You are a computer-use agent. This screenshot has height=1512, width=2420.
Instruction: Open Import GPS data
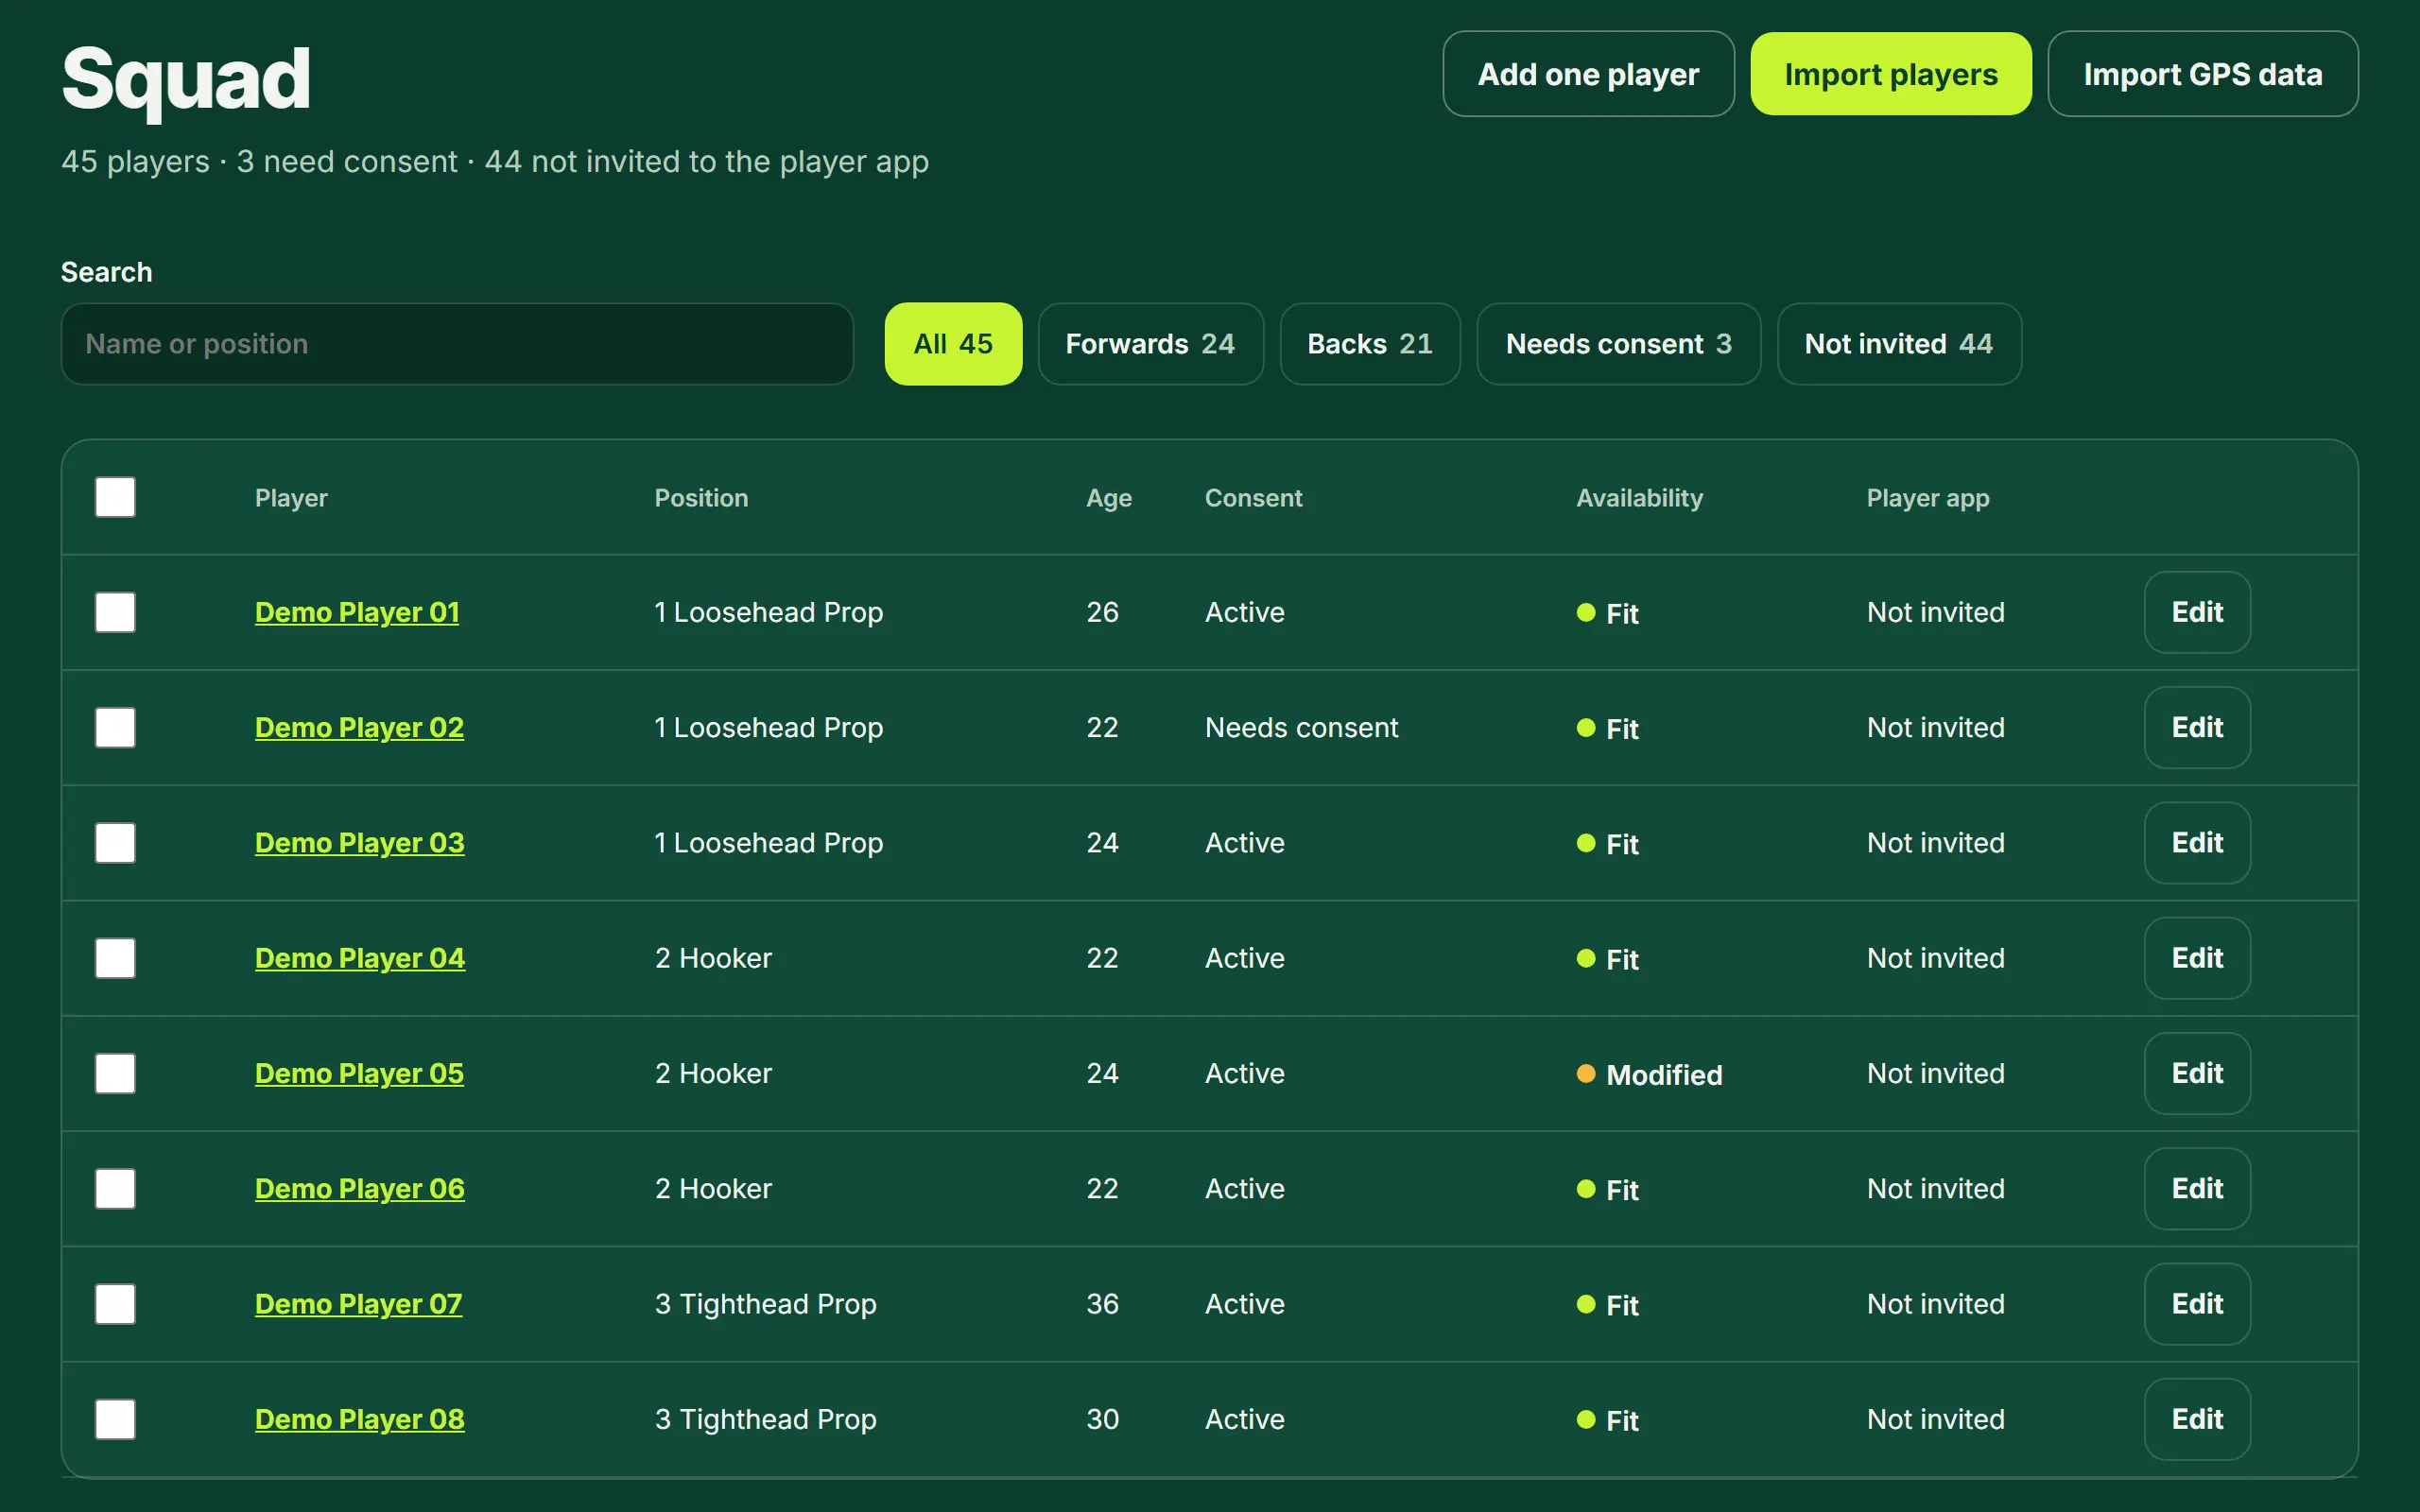click(x=2203, y=74)
